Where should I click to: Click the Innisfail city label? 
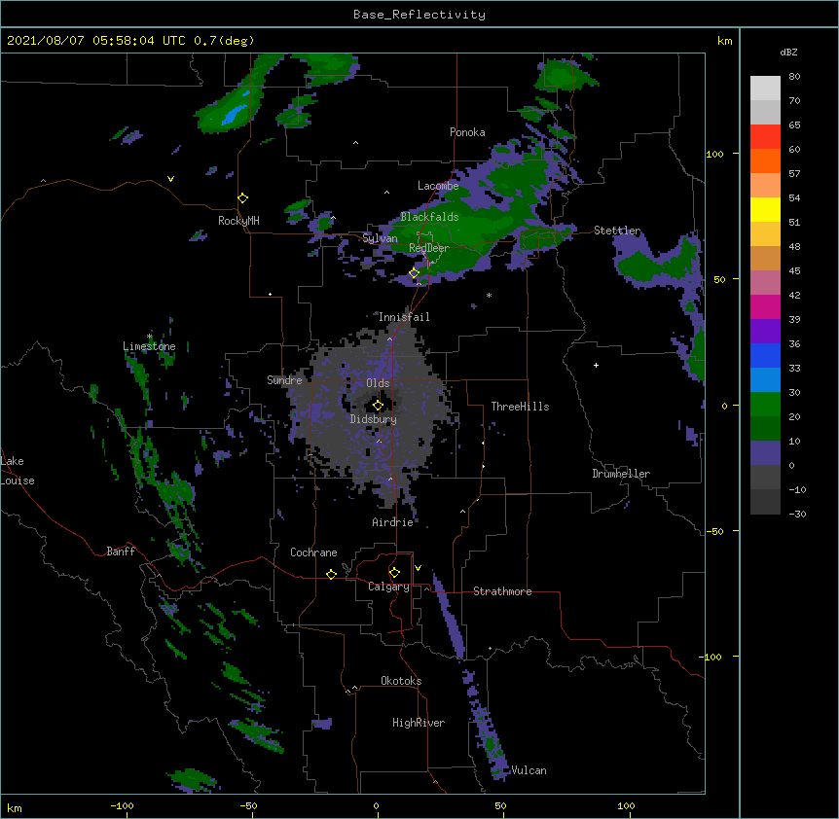pyautogui.click(x=404, y=317)
